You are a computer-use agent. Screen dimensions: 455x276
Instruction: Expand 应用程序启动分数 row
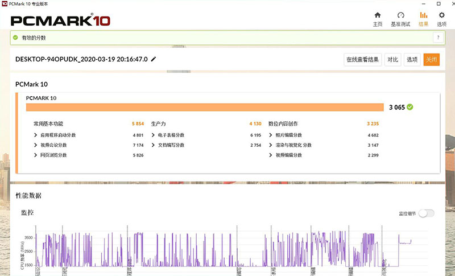[x=35, y=135]
